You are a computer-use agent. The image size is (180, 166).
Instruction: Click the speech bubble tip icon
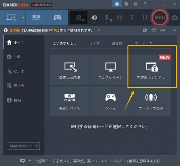22,161
